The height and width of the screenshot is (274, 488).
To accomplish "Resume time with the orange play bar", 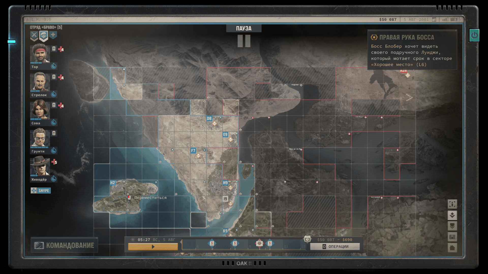I will (153, 247).
